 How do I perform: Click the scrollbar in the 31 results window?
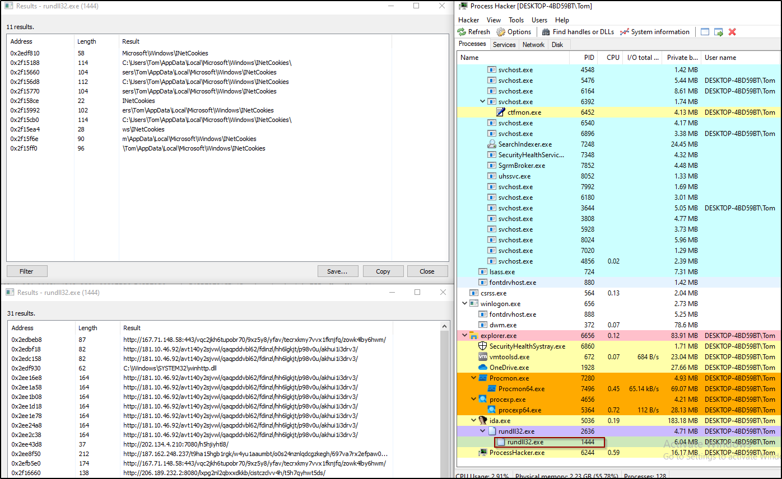point(445,400)
